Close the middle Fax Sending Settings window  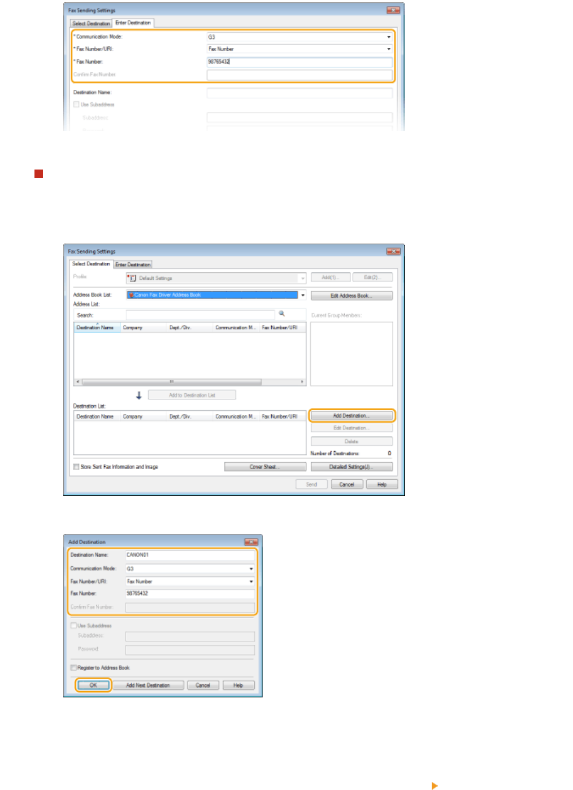tap(393, 251)
